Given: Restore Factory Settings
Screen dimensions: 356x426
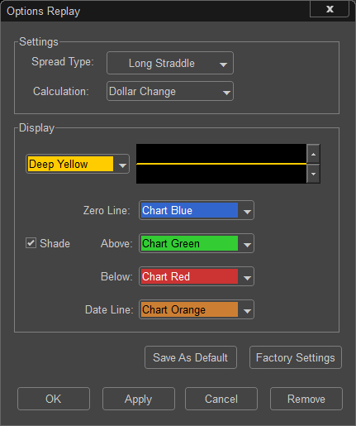Looking at the screenshot, I should [296, 357].
